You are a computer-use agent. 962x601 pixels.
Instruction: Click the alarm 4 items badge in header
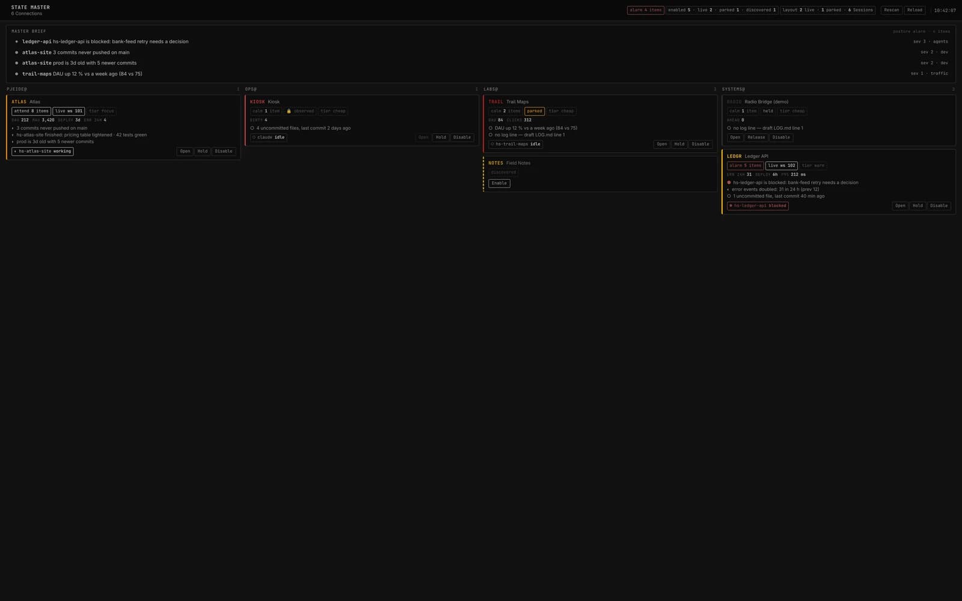(645, 10)
